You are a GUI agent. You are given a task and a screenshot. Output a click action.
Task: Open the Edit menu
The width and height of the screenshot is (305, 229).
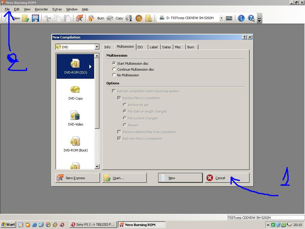(x=17, y=9)
